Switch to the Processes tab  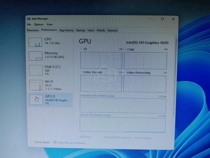pos(33,30)
